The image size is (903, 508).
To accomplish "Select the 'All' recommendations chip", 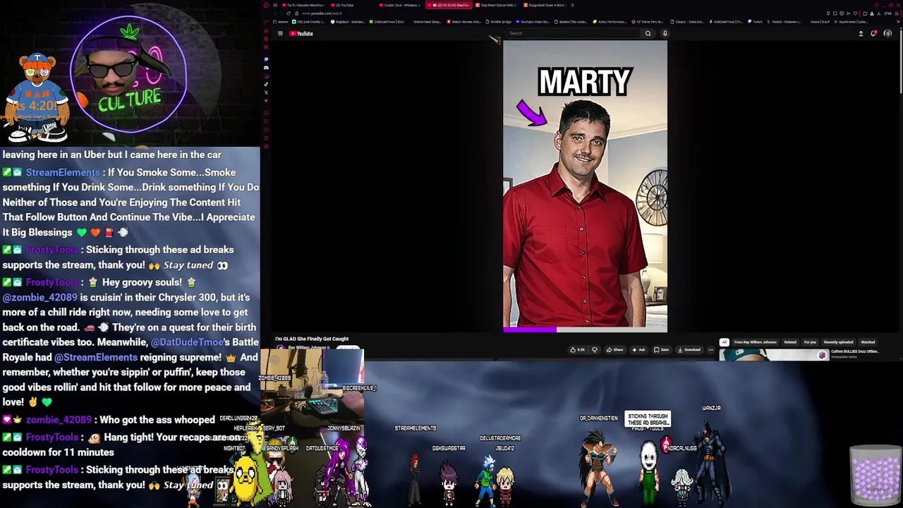I will (x=724, y=342).
